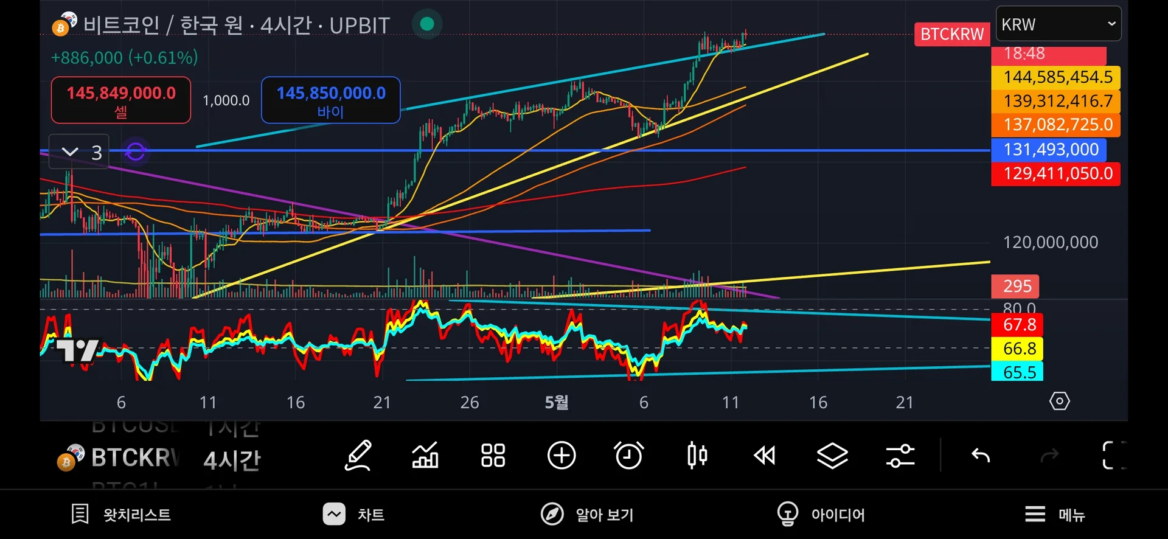This screenshot has width=1168, height=539.
Task: Tap the 295 volume label
Action: coord(1015,286)
